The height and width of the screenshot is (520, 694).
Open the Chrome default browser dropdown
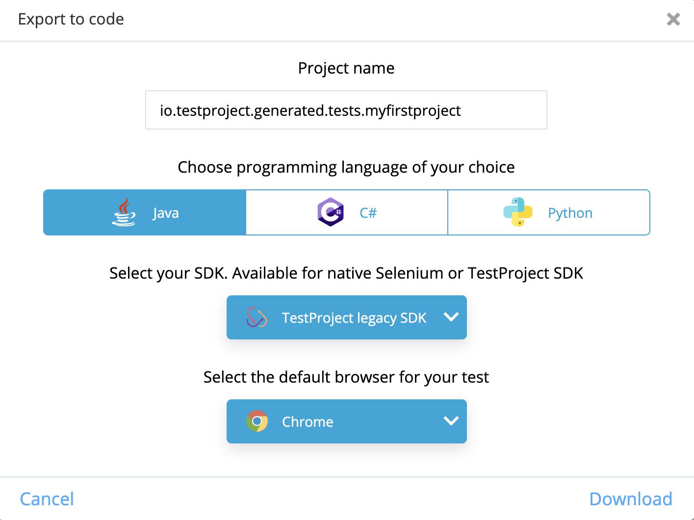click(346, 421)
